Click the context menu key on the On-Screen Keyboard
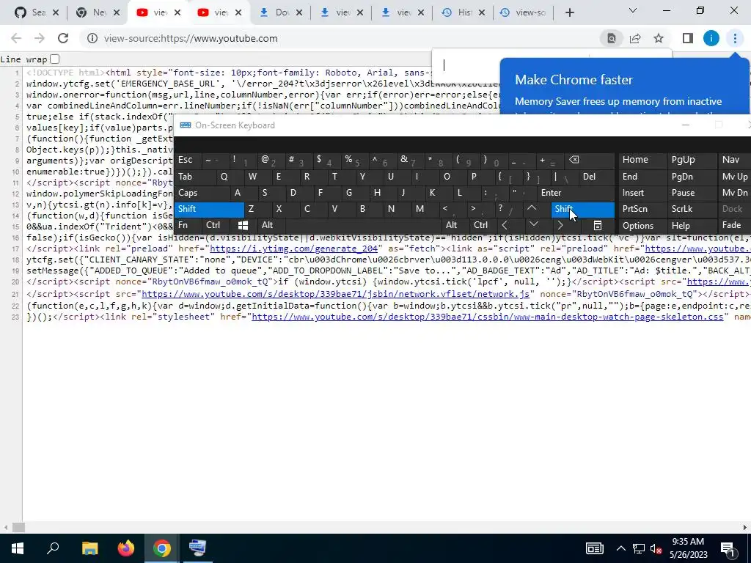751x563 pixels. click(597, 225)
